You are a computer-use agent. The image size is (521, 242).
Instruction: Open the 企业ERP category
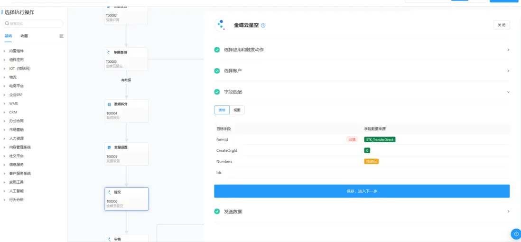16,95
